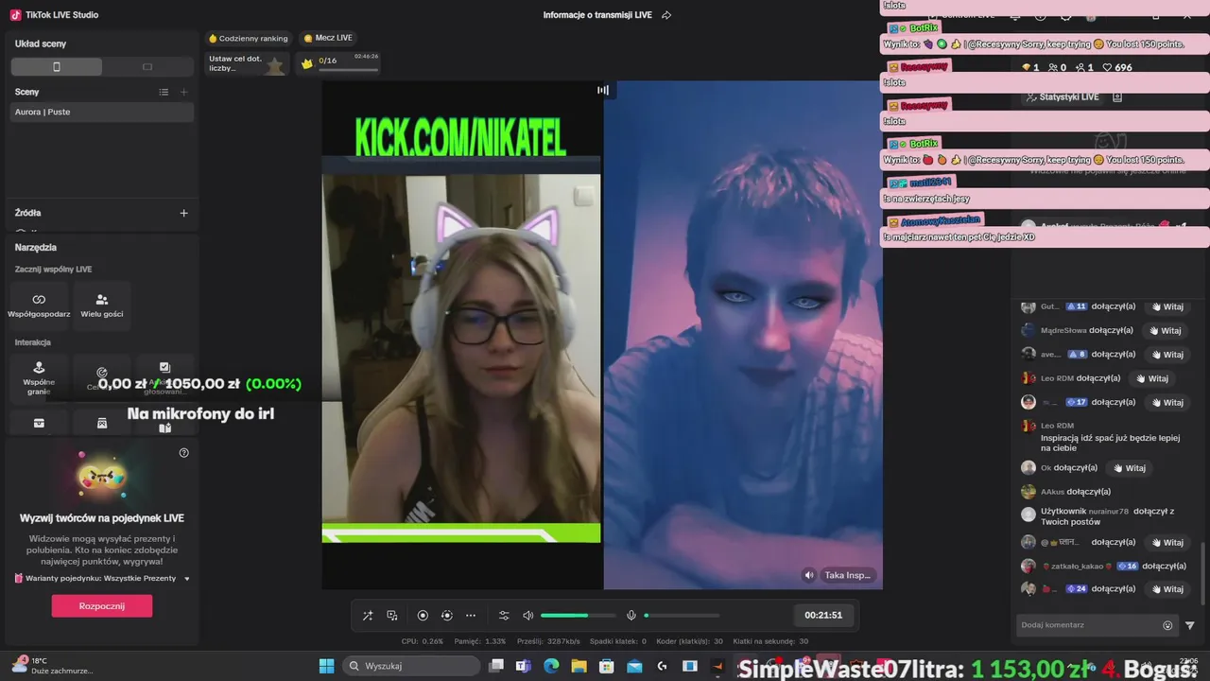Open the three-dots more options menu

471,616
